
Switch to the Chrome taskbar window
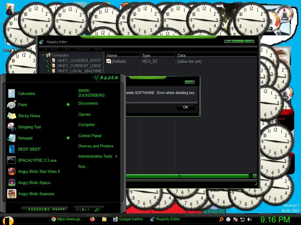tap(67, 219)
